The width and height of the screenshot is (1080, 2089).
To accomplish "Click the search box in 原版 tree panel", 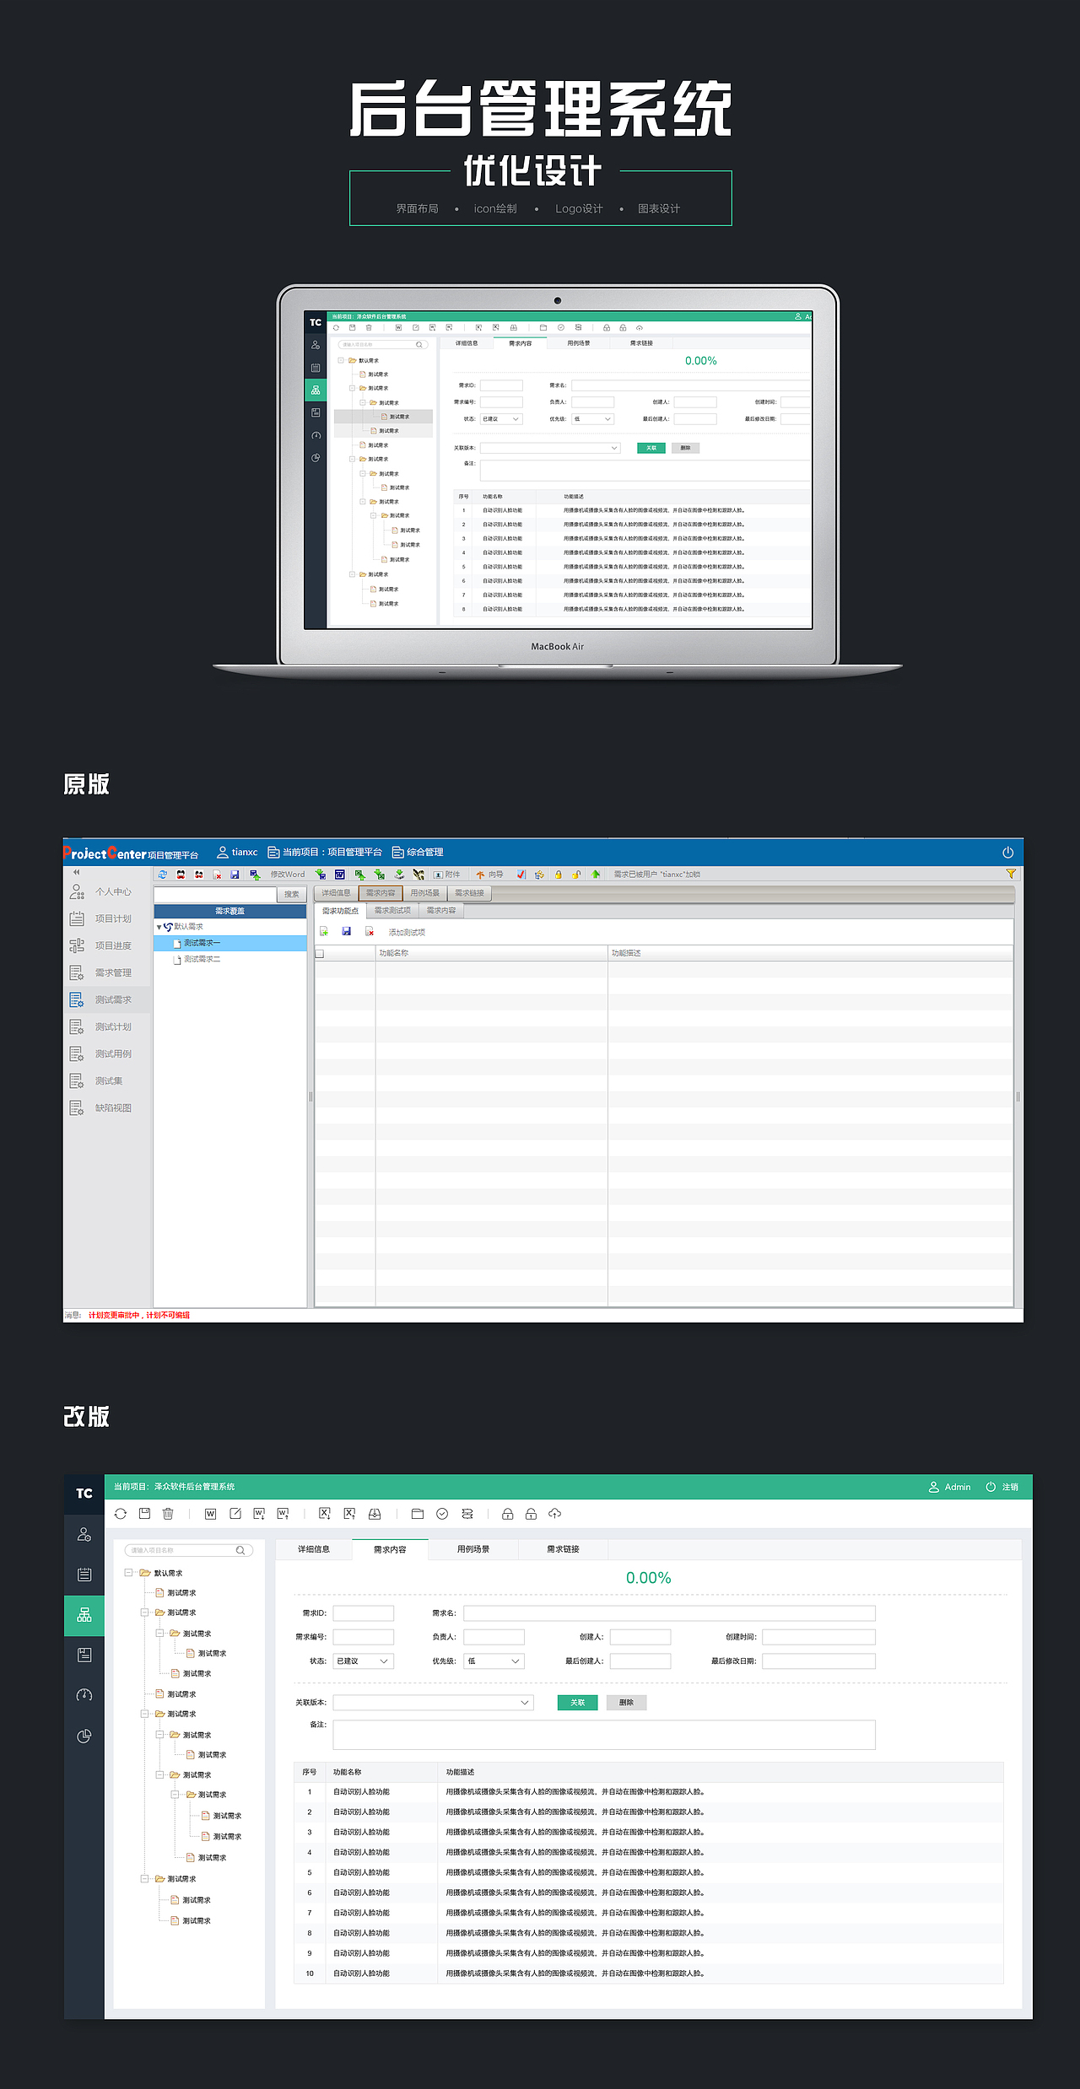I will point(215,894).
